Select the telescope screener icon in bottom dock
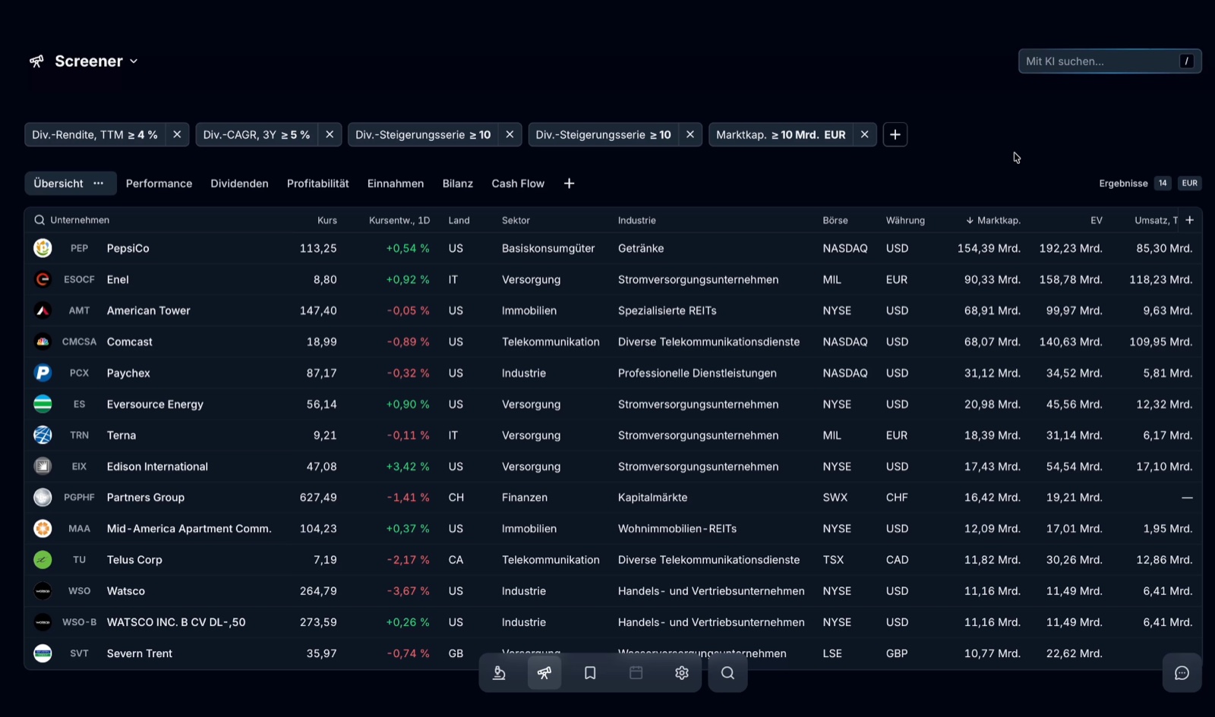This screenshot has height=717, width=1215. (544, 673)
